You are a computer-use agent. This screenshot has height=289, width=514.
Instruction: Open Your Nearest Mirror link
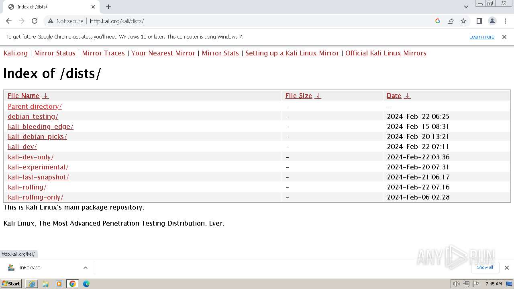coord(163,53)
